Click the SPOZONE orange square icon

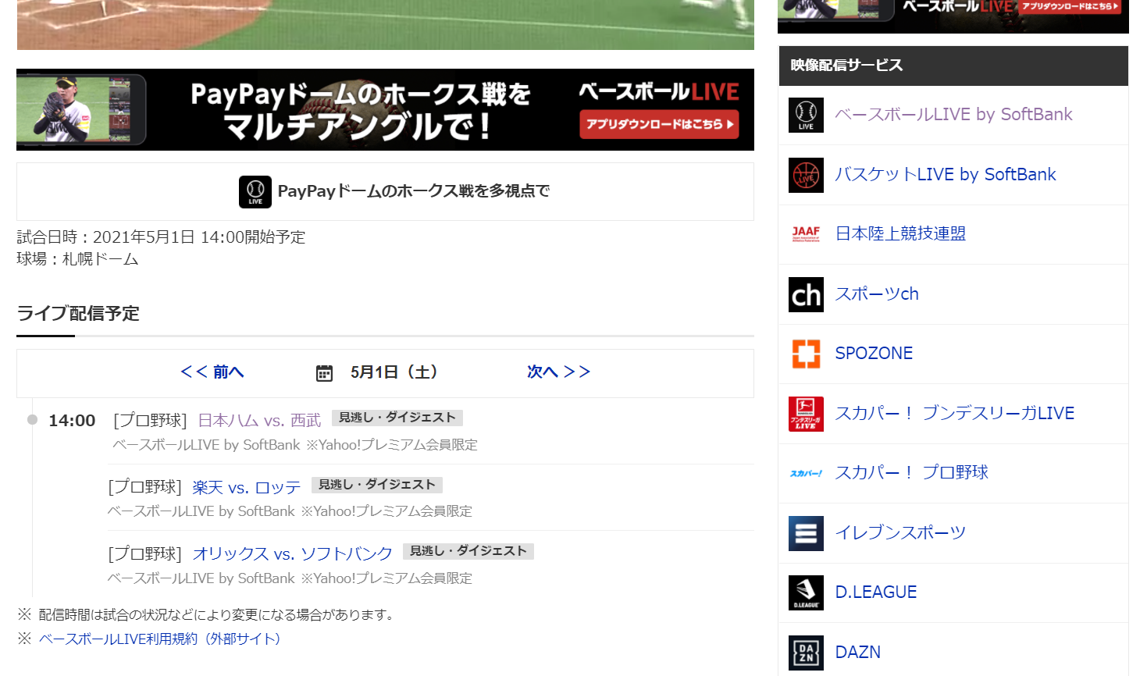(x=806, y=354)
